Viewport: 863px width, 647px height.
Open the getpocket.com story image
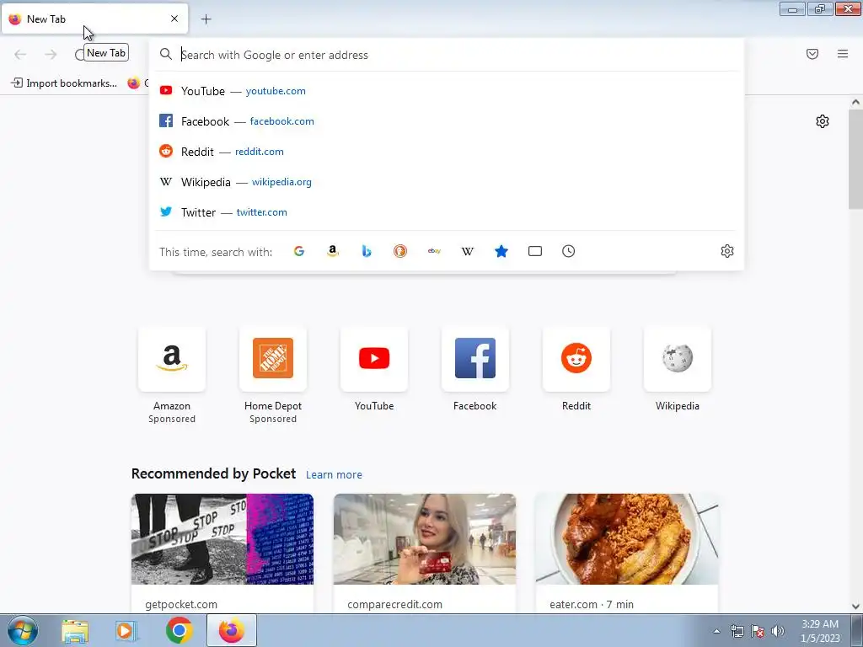click(x=222, y=539)
